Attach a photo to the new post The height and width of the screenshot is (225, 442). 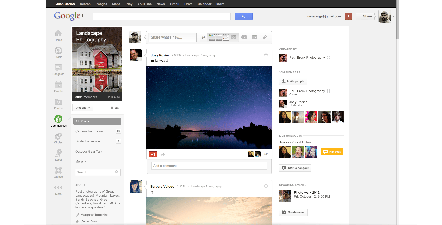(x=234, y=37)
